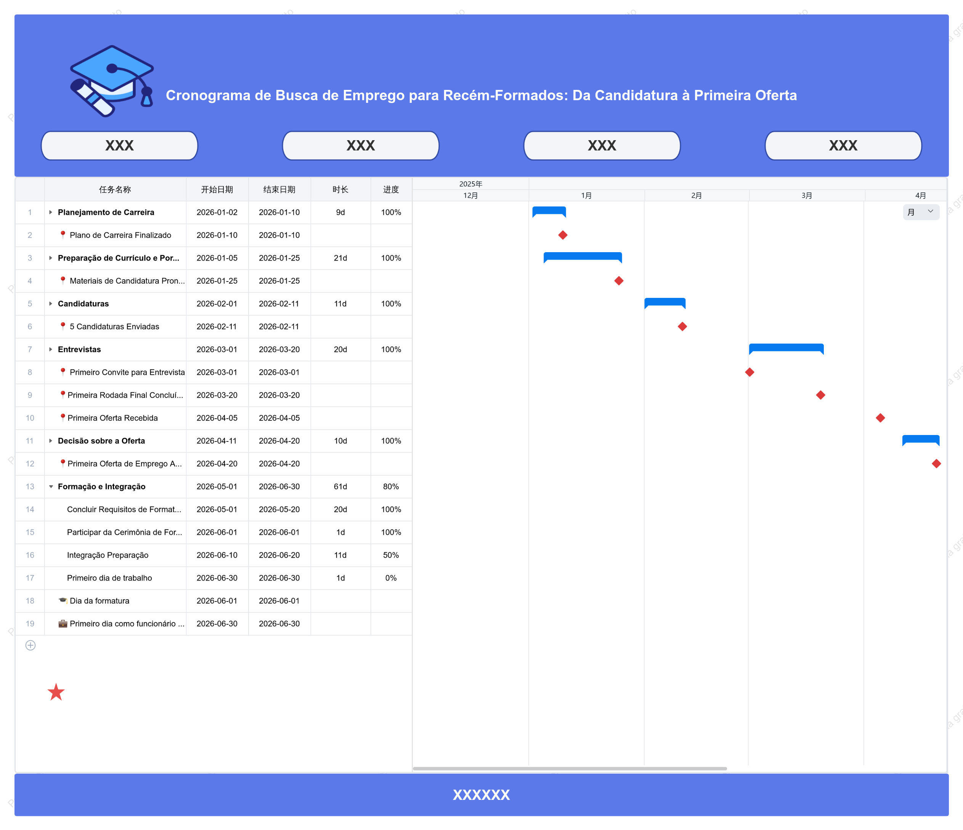
Task: Click the 80% progress of Formação e Integração
Action: point(391,486)
